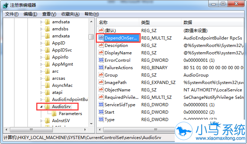This screenshot has height=144, width=247.
Task: Click the registry path in the status bar
Action: click(x=82, y=138)
